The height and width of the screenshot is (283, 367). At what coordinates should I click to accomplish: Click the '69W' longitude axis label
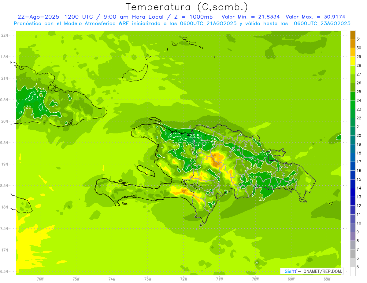[x=291, y=279]
